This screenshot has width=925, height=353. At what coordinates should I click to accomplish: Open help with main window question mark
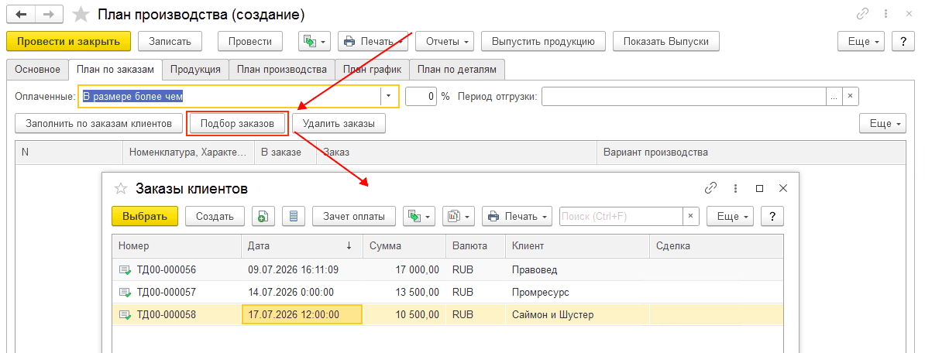pyautogui.click(x=903, y=42)
